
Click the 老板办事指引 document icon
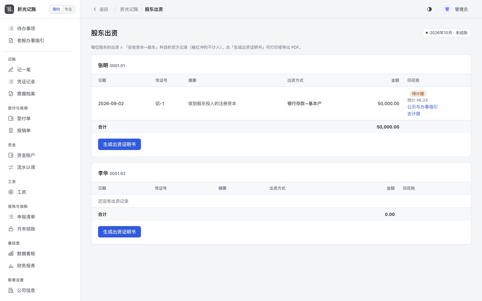[x=11, y=41]
